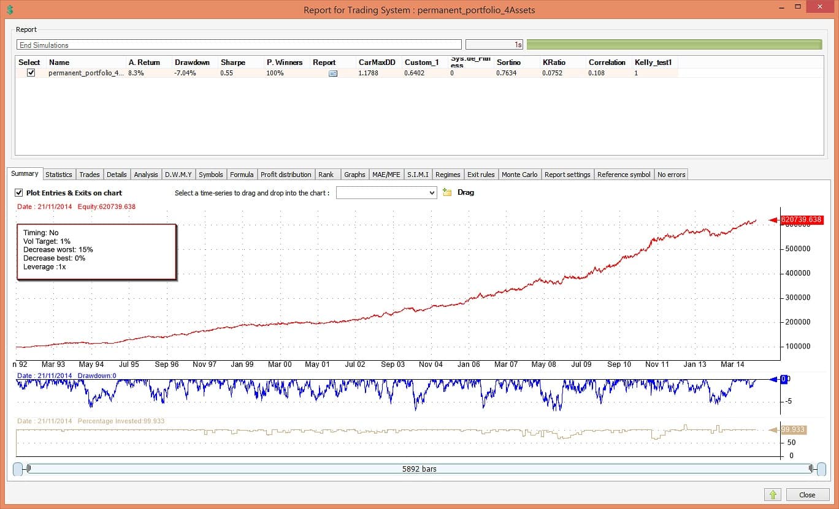Screen dimensions: 839x509
Task: Switch to the Symbols tab
Action: point(211,175)
